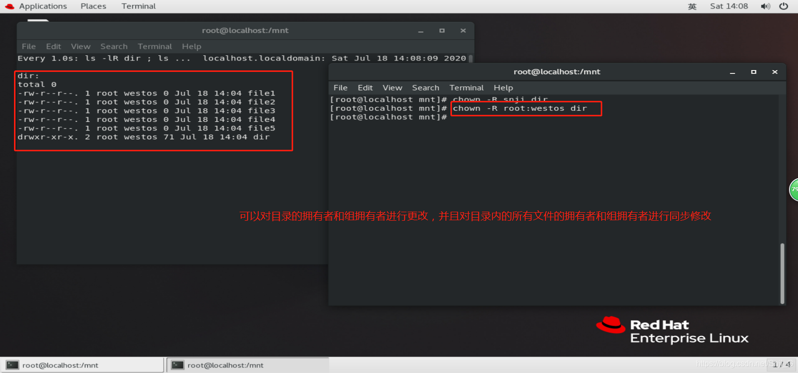Click the 'dir:' heading line
This screenshot has width=798, height=373.
pos(28,76)
